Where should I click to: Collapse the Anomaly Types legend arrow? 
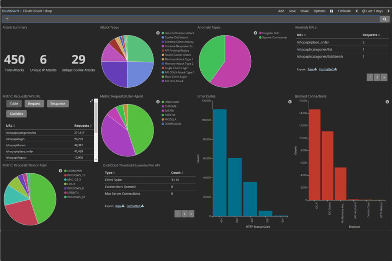[x=255, y=33]
